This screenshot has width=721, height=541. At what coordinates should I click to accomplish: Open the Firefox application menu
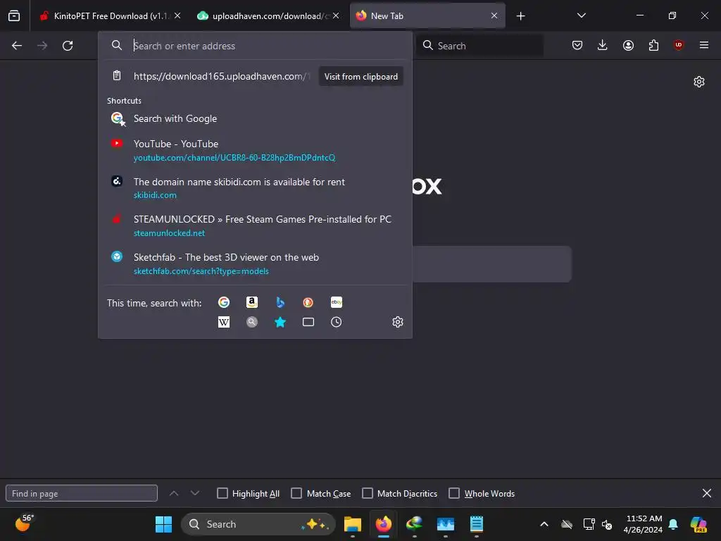pyautogui.click(x=704, y=45)
